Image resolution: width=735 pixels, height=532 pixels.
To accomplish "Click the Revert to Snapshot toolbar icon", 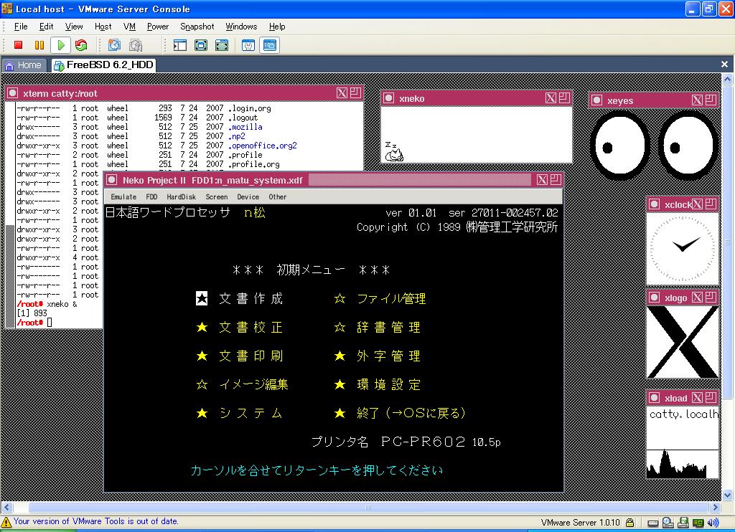I will coord(136,45).
